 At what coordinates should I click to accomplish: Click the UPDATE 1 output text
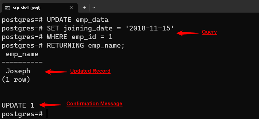[18, 105]
